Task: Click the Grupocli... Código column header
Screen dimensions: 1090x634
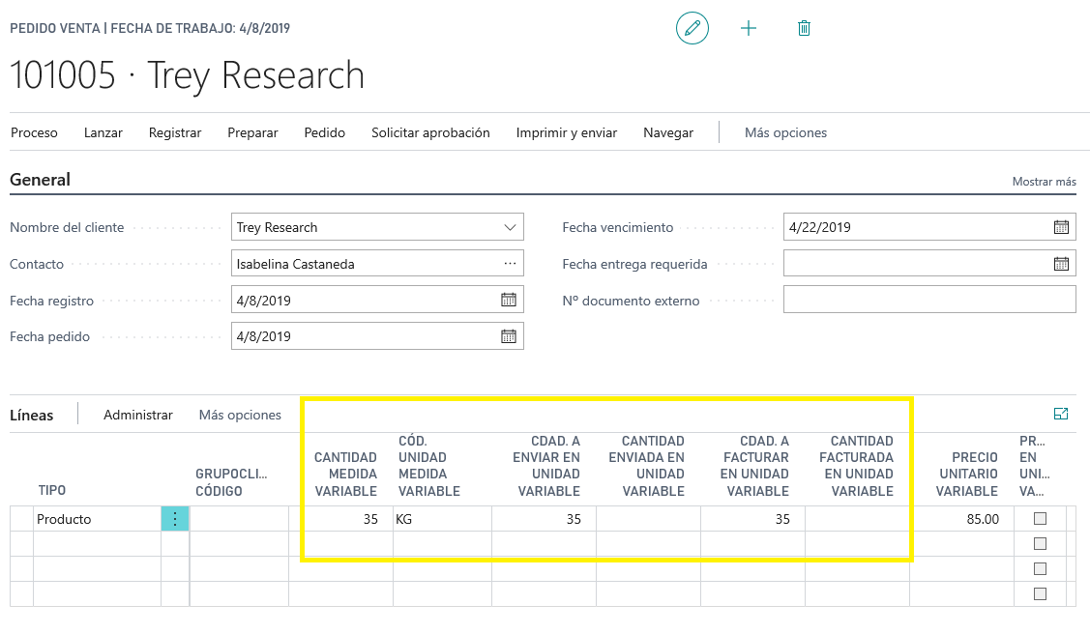Action: tap(231, 482)
